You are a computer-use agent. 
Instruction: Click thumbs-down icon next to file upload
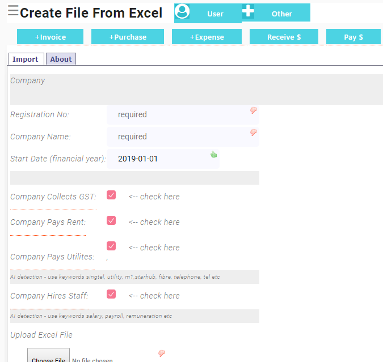(161, 354)
